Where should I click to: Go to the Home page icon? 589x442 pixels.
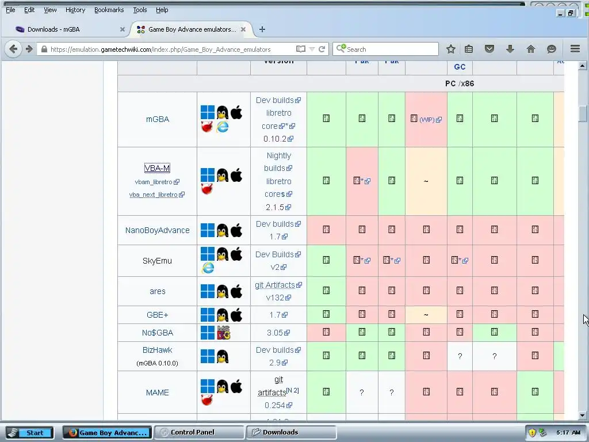530,49
